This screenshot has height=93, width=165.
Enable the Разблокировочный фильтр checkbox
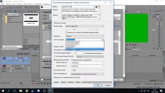pos(85,53)
